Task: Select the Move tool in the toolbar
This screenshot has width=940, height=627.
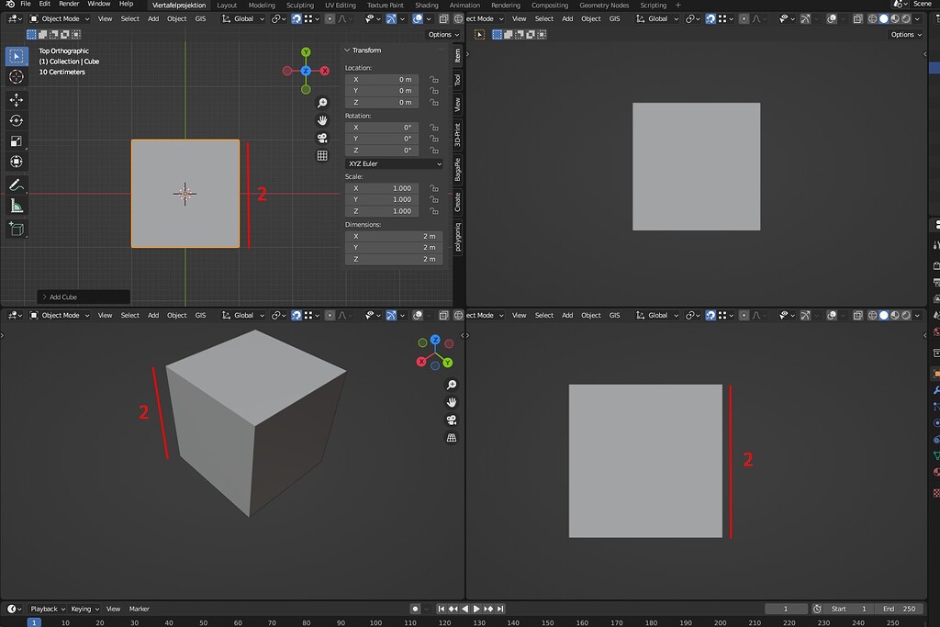Action: click(16, 99)
